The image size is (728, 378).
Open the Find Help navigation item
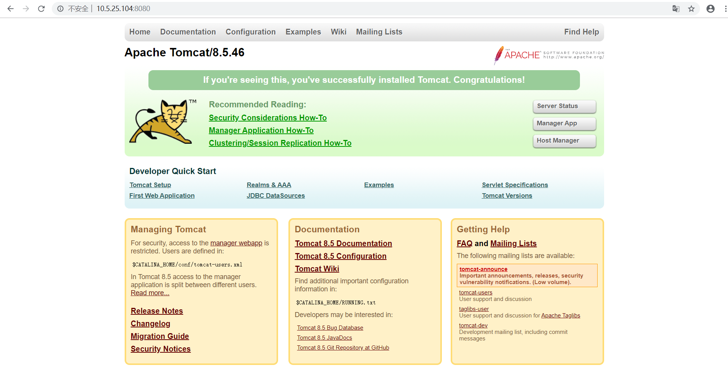pyautogui.click(x=581, y=32)
